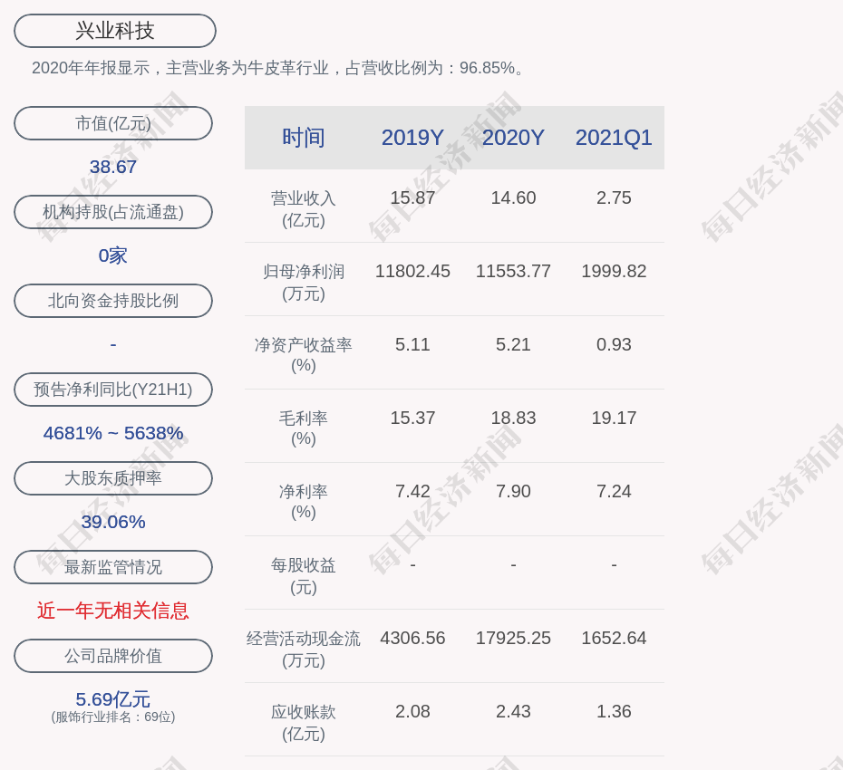
Task: Click the 机构持股(占流通盘) label pill
Action: [113, 212]
